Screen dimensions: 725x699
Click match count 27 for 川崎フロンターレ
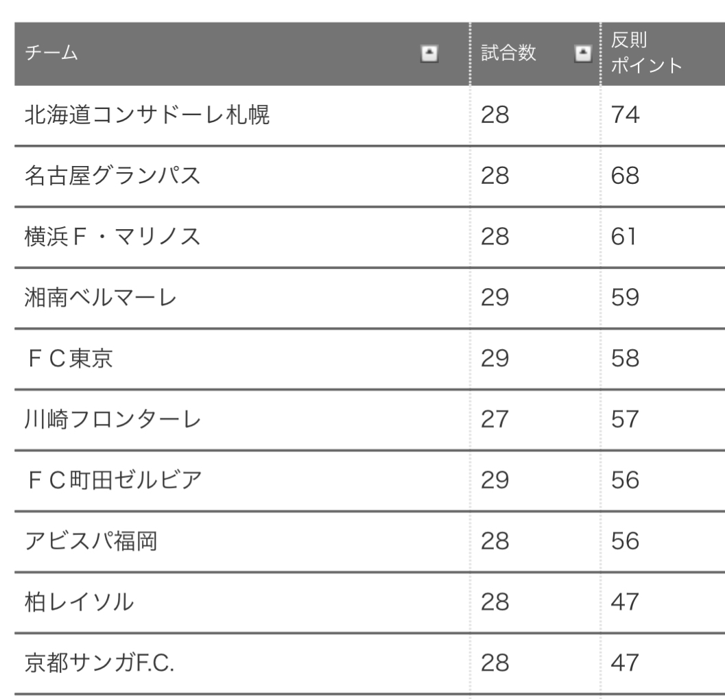(495, 419)
